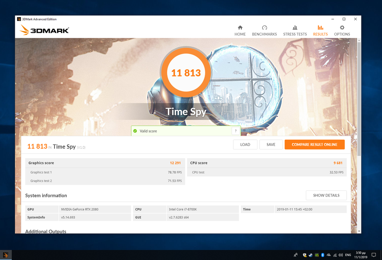The width and height of the screenshot is (382, 260).
Task: Click the OneDrive cloud tray icon
Action: point(329,255)
